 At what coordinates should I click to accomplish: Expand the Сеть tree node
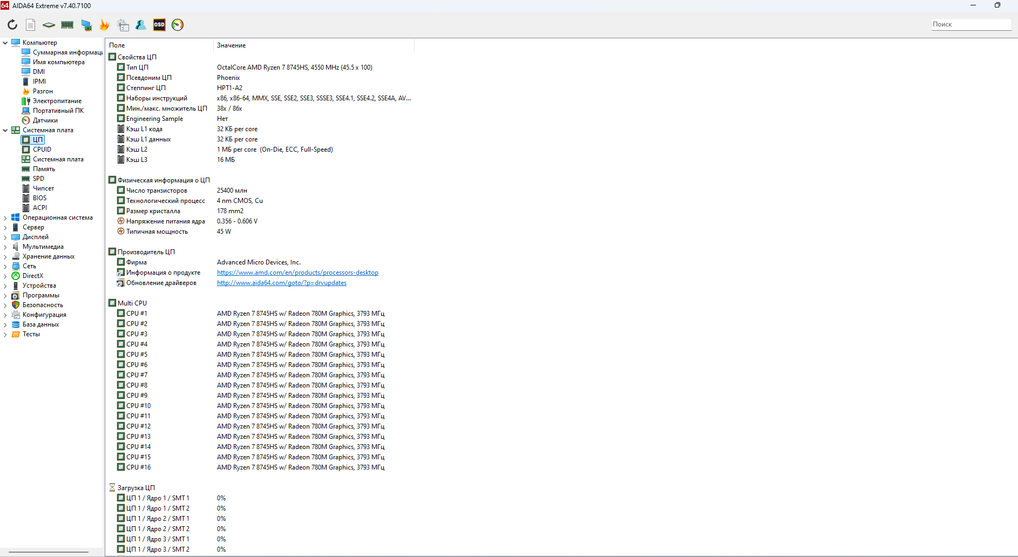(x=5, y=266)
